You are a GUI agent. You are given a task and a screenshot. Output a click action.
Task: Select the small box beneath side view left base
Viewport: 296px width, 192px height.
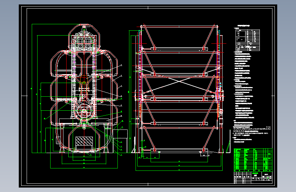pyautogui.click(x=154, y=155)
